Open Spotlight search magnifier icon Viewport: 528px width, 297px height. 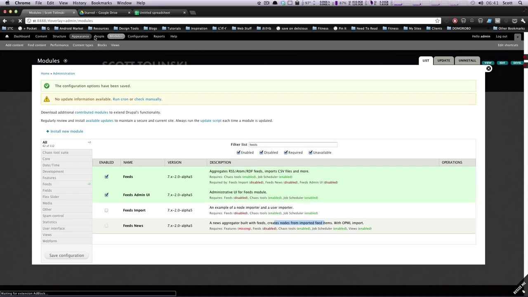point(521,3)
